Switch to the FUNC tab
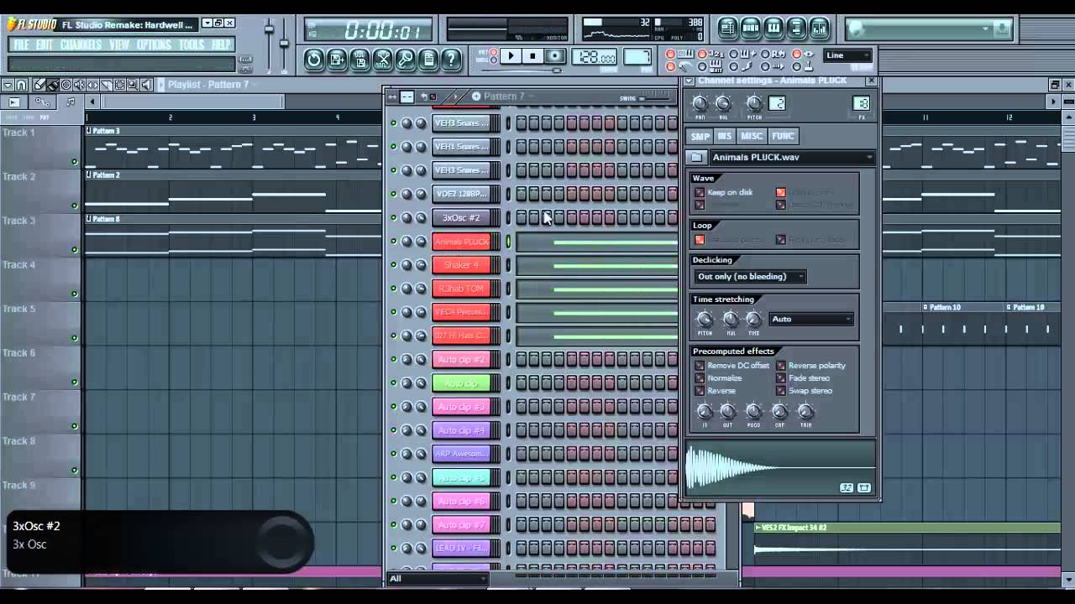The image size is (1075, 604). click(783, 136)
